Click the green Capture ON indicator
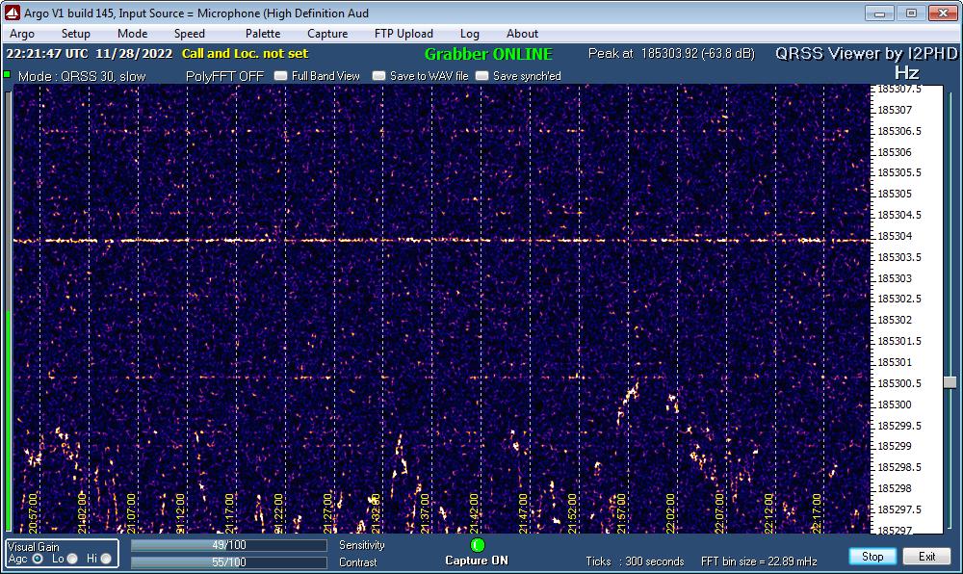 point(478,545)
